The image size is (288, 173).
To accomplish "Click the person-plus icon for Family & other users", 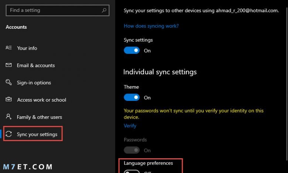I will click(x=8, y=117).
